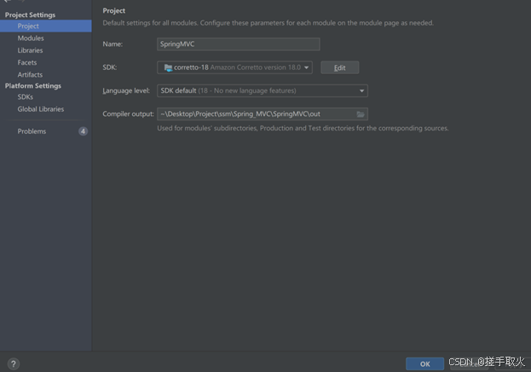
Task: Browse for compiler output folder icon
Action: click(x=361, y=114)
